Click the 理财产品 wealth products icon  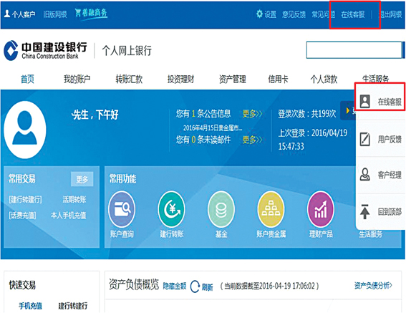pyautogui.click(x=321, y=209)
